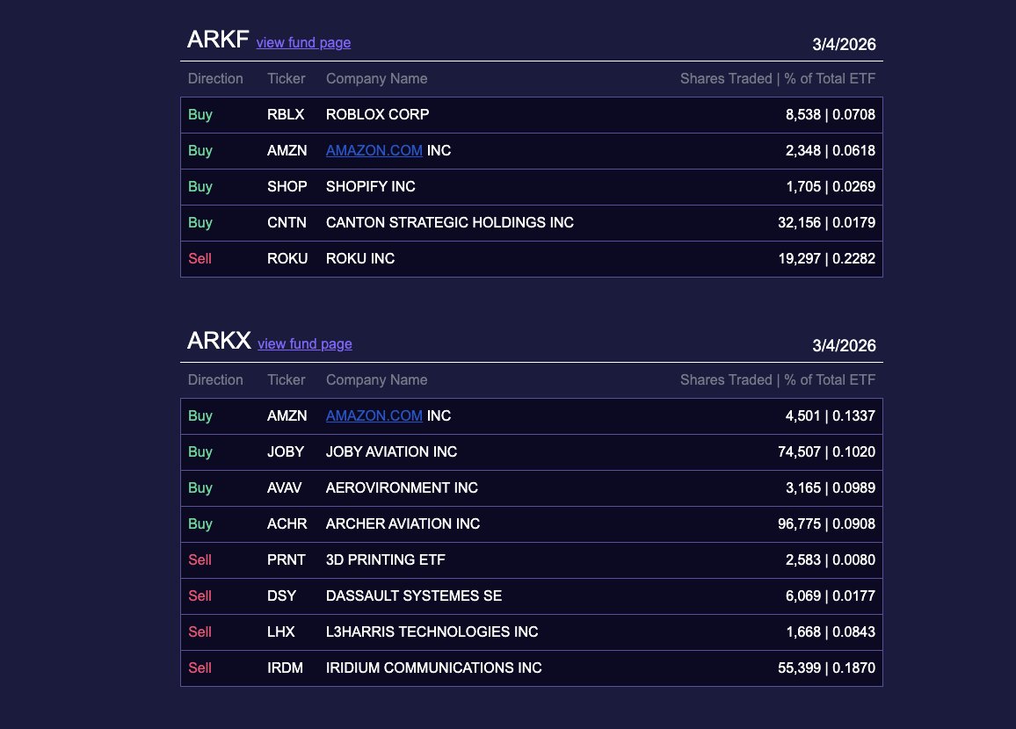This screenshot has height=729, width=1016.
Task: Select L3HARRIS TECHNOLOGIES INC company name
Action: (x=432, y=632)
